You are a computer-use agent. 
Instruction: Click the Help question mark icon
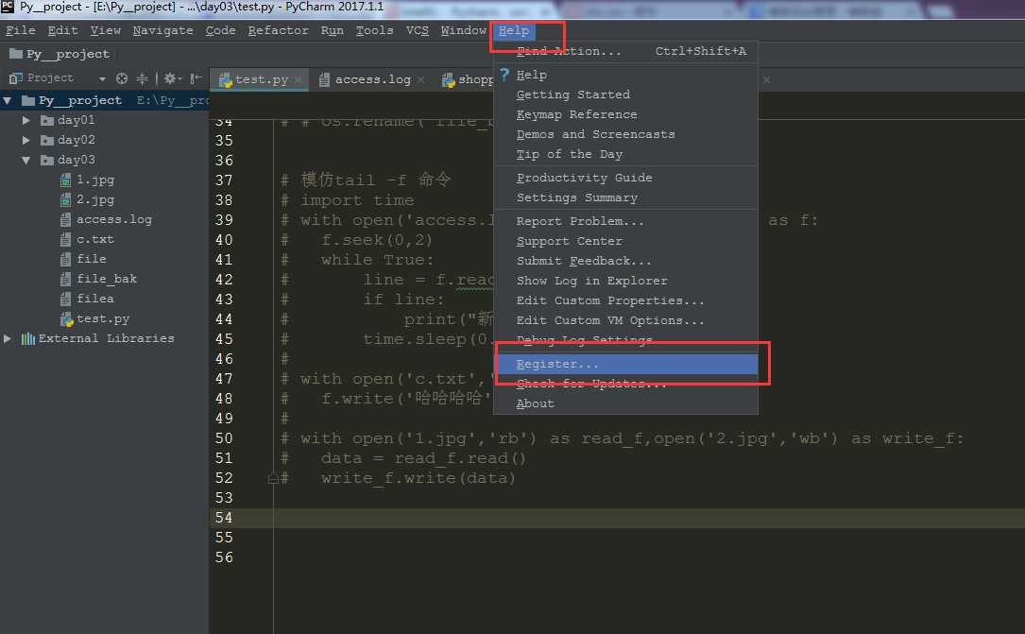pos(504,75)
